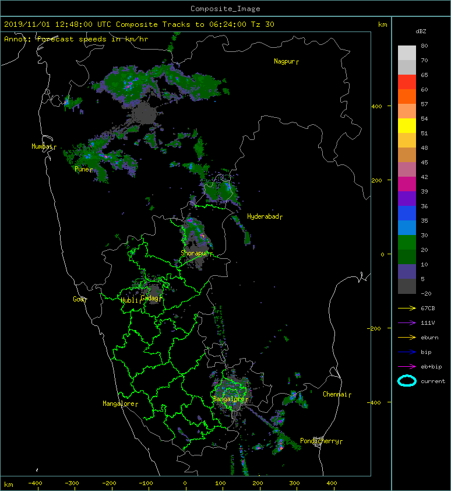The width and height of the screenshot is (451, 491).
Task: Click the yellow 67CB arrow legend icon
Action: pos(407,308)
